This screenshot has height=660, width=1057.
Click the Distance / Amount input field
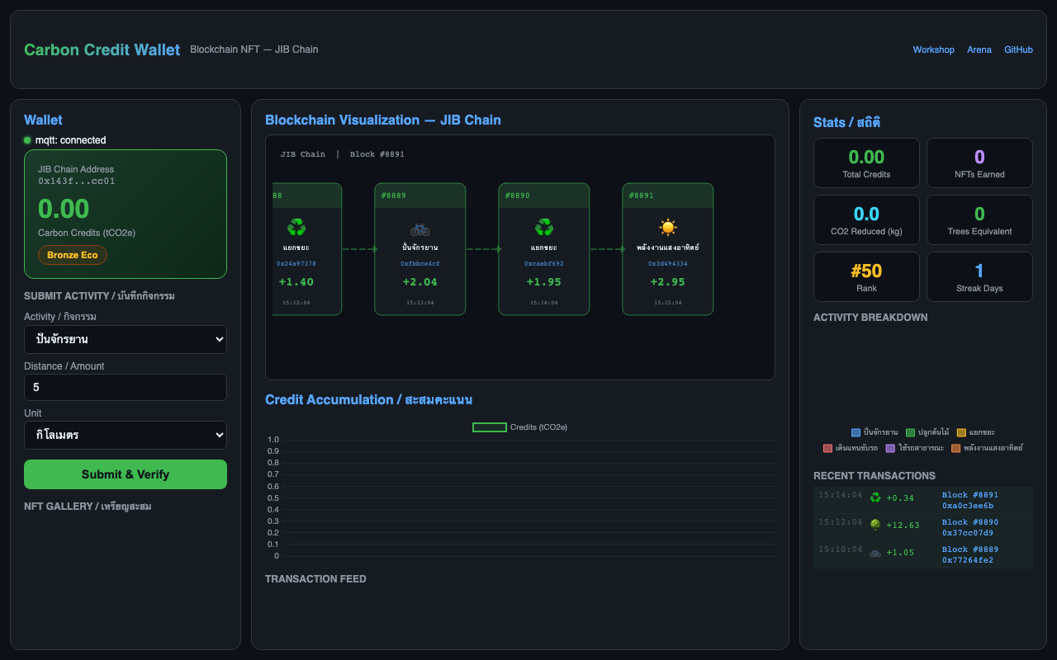[x=126, y=387]
